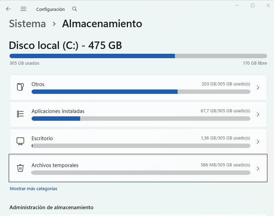Click the Escritorio monitor icon

20,141
